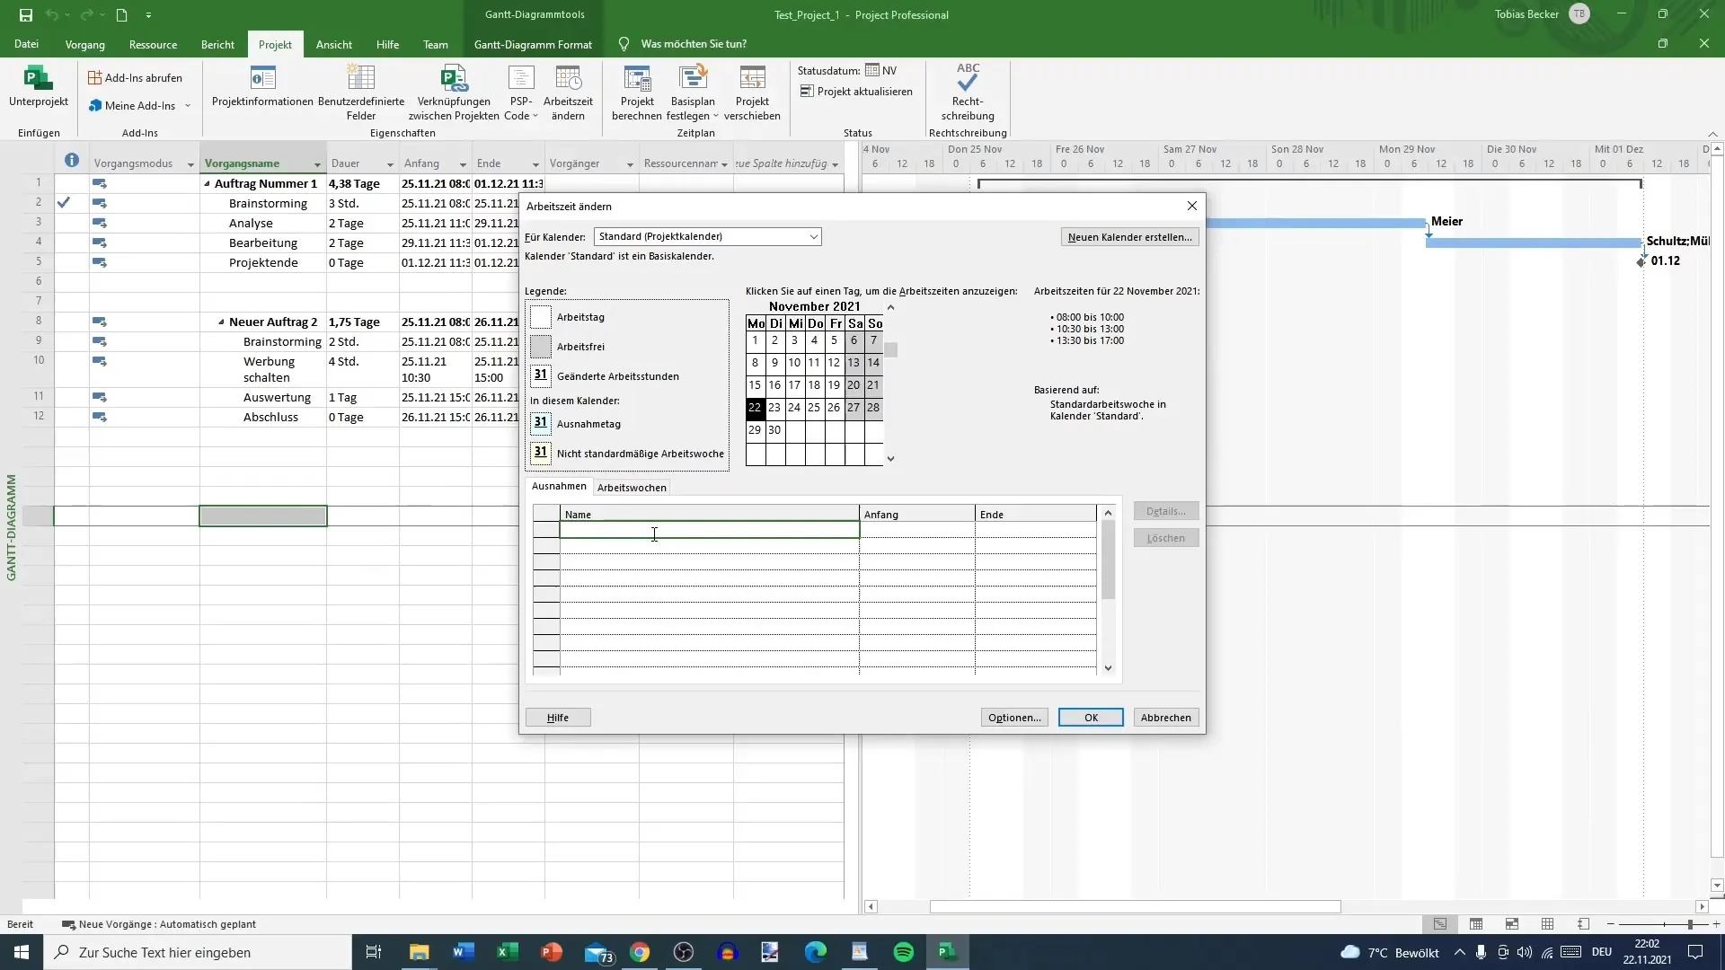Select the Ausnahmen tab in dialog

[x=559, y=486]
